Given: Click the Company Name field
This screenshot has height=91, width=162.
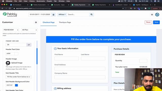Looking at the screenshot, I should coord(80,77).
